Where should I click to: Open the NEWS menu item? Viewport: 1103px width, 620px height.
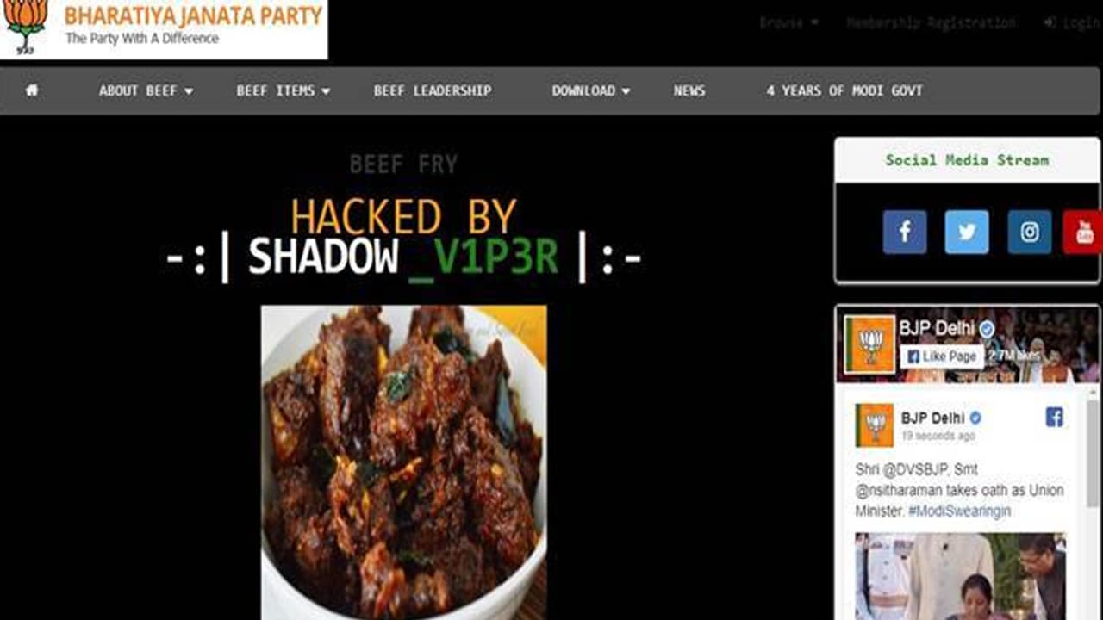689,90
